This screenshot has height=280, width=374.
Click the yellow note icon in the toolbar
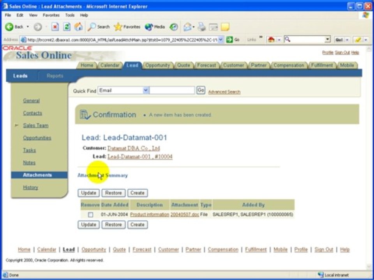click(x=225, y=27)
